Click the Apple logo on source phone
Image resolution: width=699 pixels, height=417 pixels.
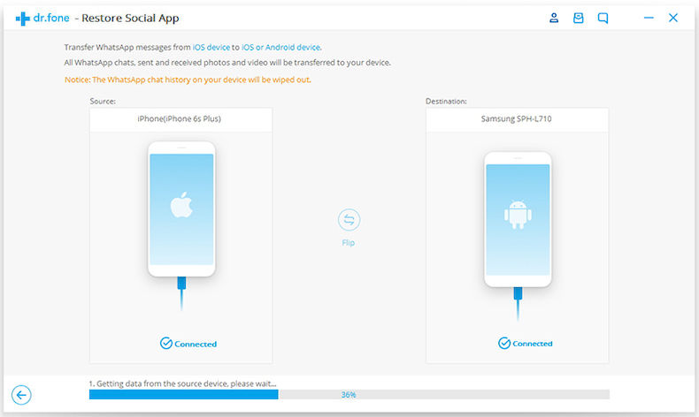181,205
